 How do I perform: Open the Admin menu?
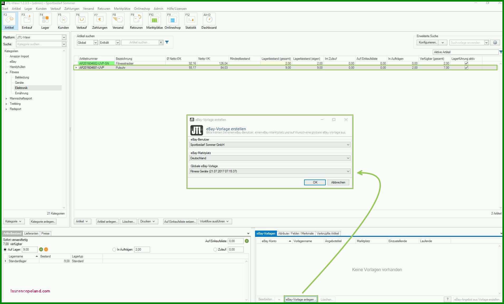[x=158, y=9]
